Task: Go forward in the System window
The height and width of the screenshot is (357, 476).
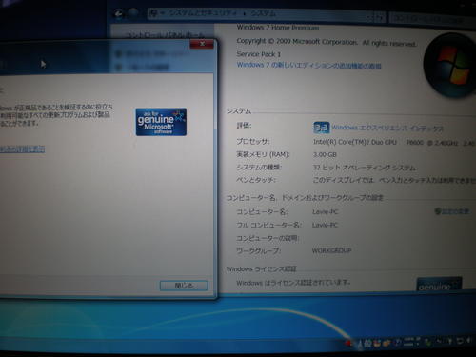Action: click(133, 13)
